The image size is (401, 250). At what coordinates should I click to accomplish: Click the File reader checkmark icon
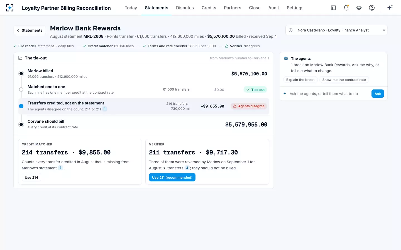[15, 46]
